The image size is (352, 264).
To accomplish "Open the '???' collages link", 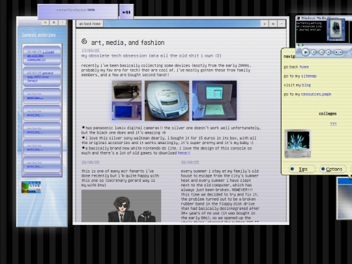I will [333, 124].
